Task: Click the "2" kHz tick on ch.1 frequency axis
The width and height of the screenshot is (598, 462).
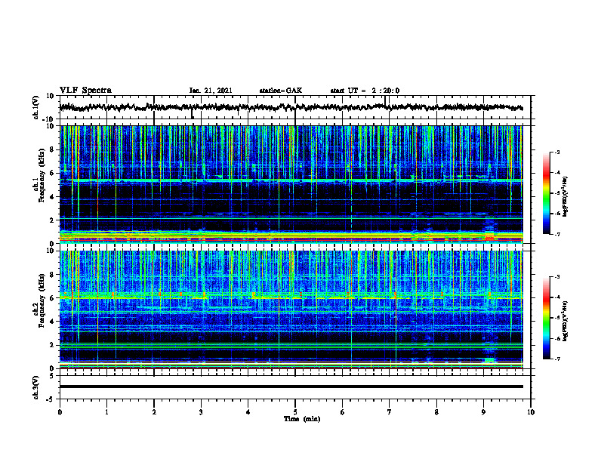Action: (x=52, y=220)
